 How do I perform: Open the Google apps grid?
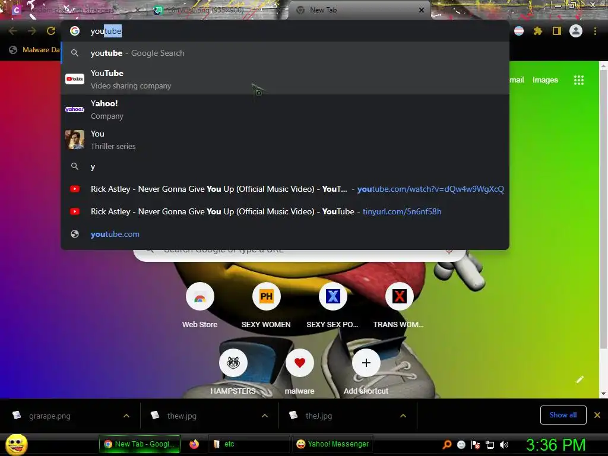point(578,80)
